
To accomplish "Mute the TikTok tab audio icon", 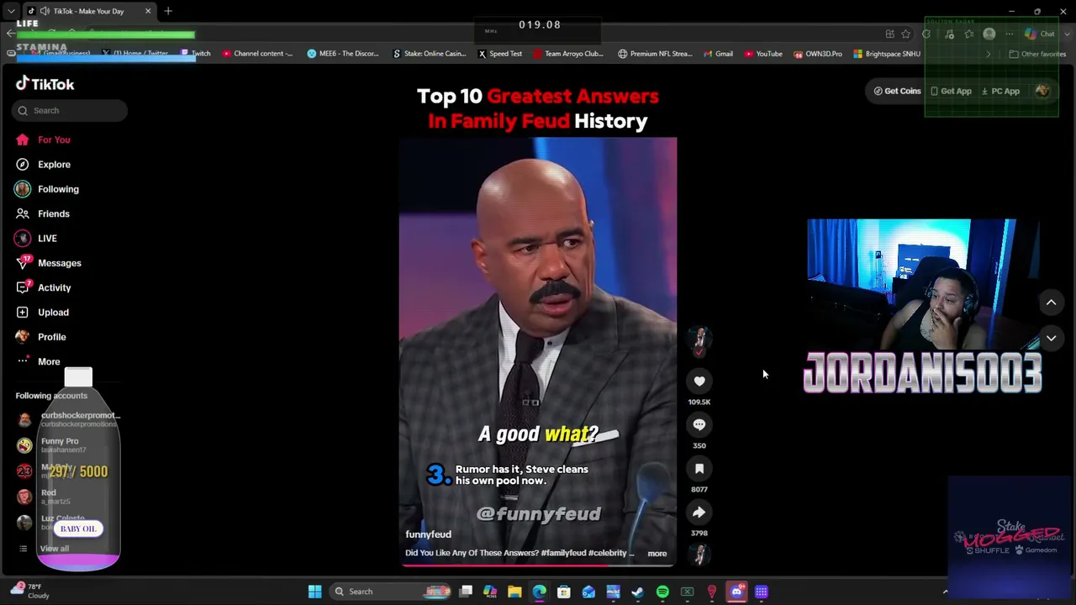I will 43,11.
